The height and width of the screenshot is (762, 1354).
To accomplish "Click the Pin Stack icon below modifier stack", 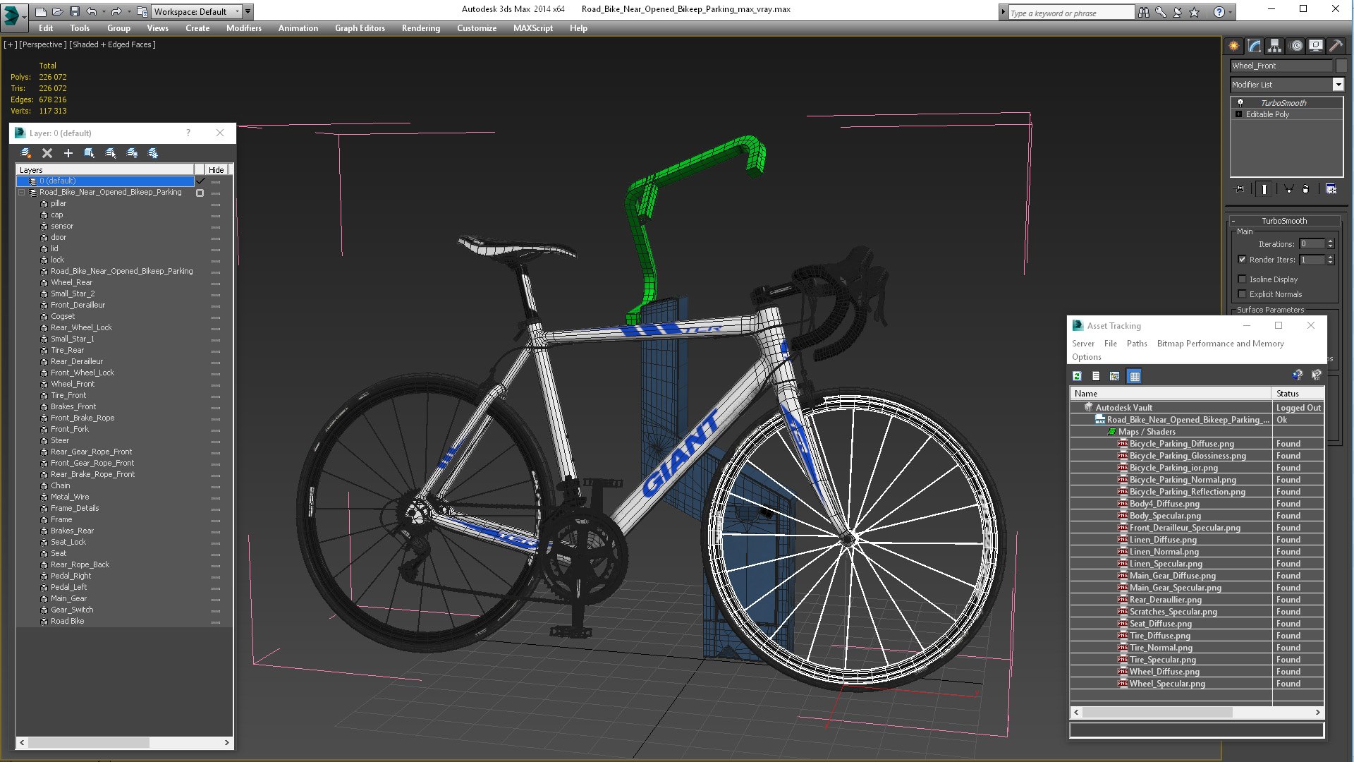I will (x=1240, y=189).
